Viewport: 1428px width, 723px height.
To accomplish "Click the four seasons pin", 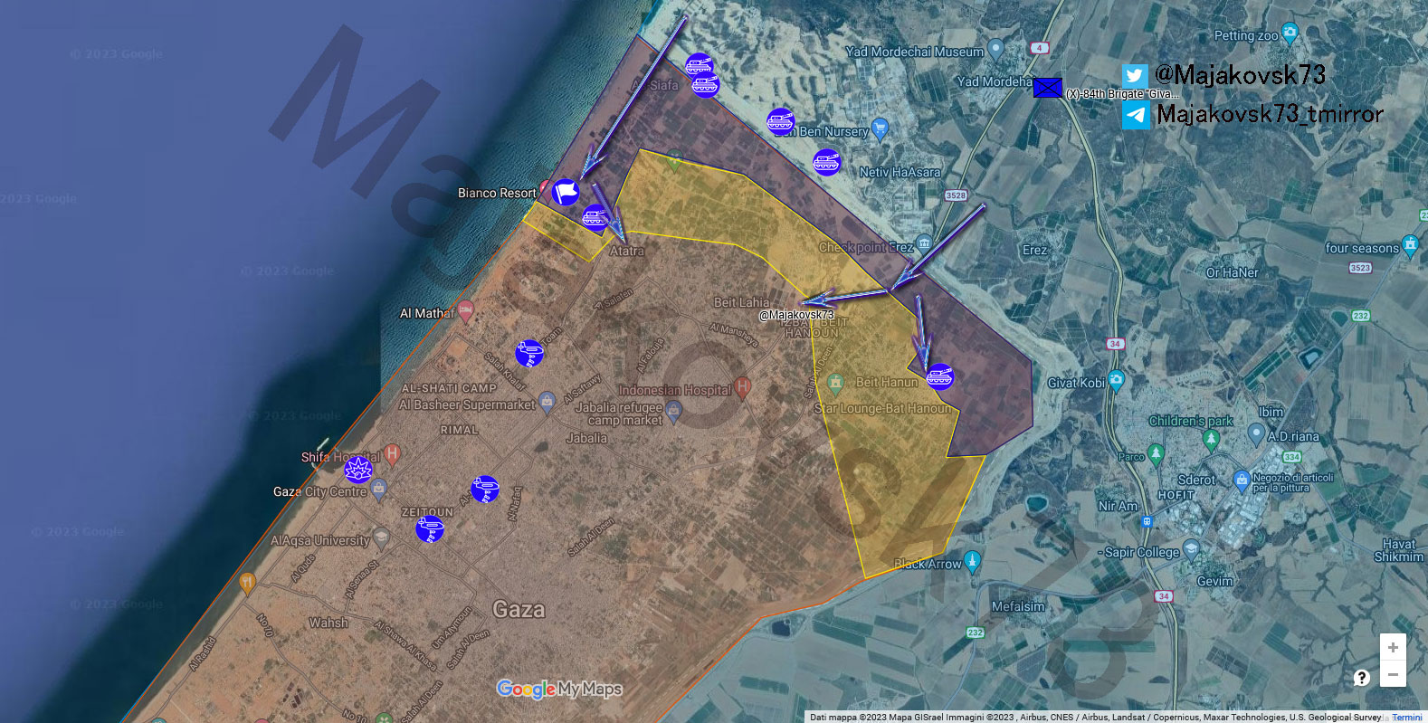I will pyautogui.click(x=1410, y=245).
